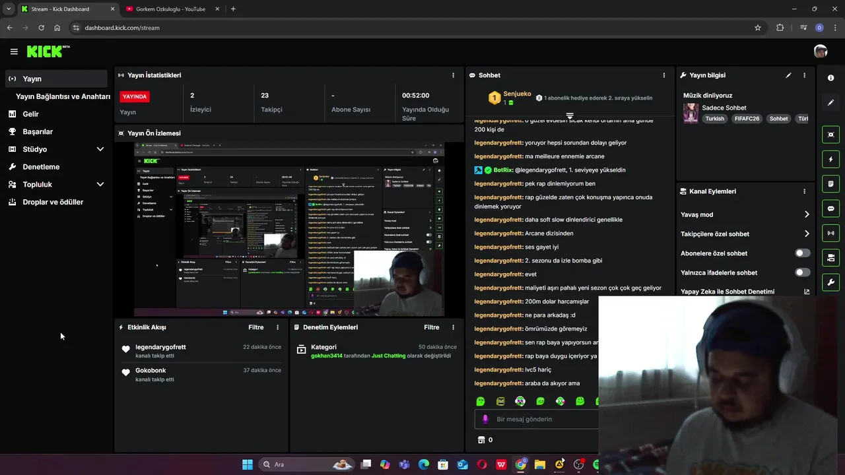
Task: Click the stream preview widget icon in right rail
Action: (x=830, y=135)
